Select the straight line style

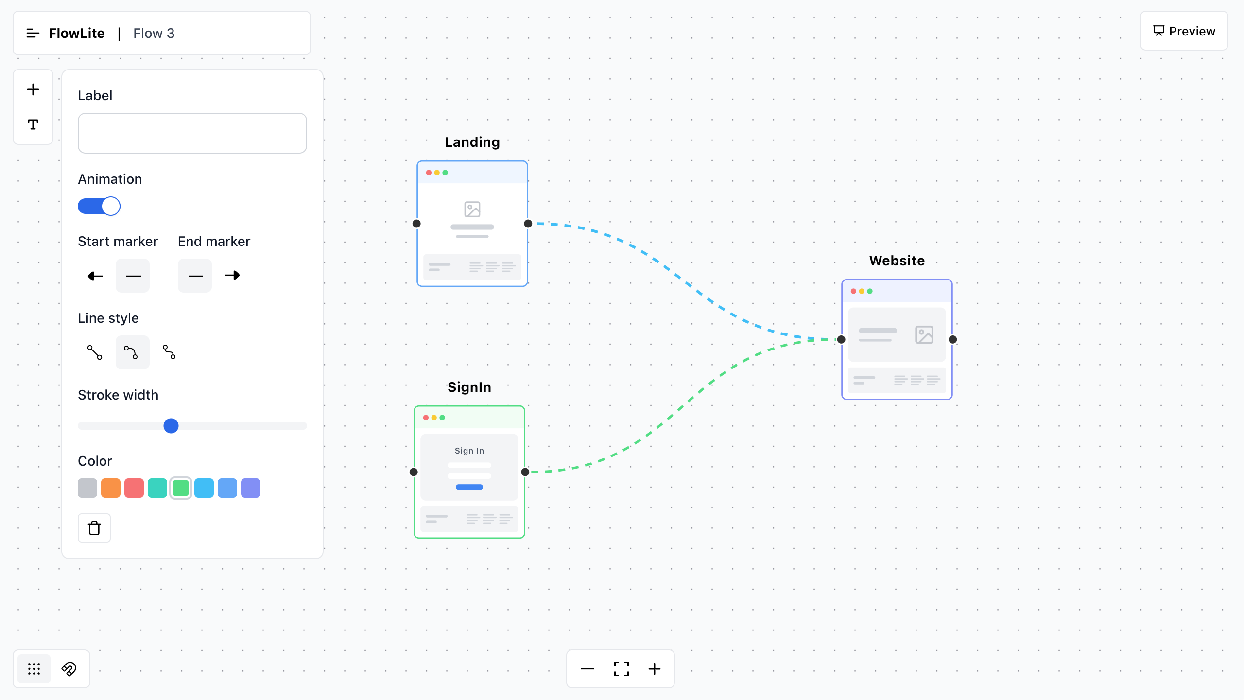pyautogui.click(x=94, y=352)
